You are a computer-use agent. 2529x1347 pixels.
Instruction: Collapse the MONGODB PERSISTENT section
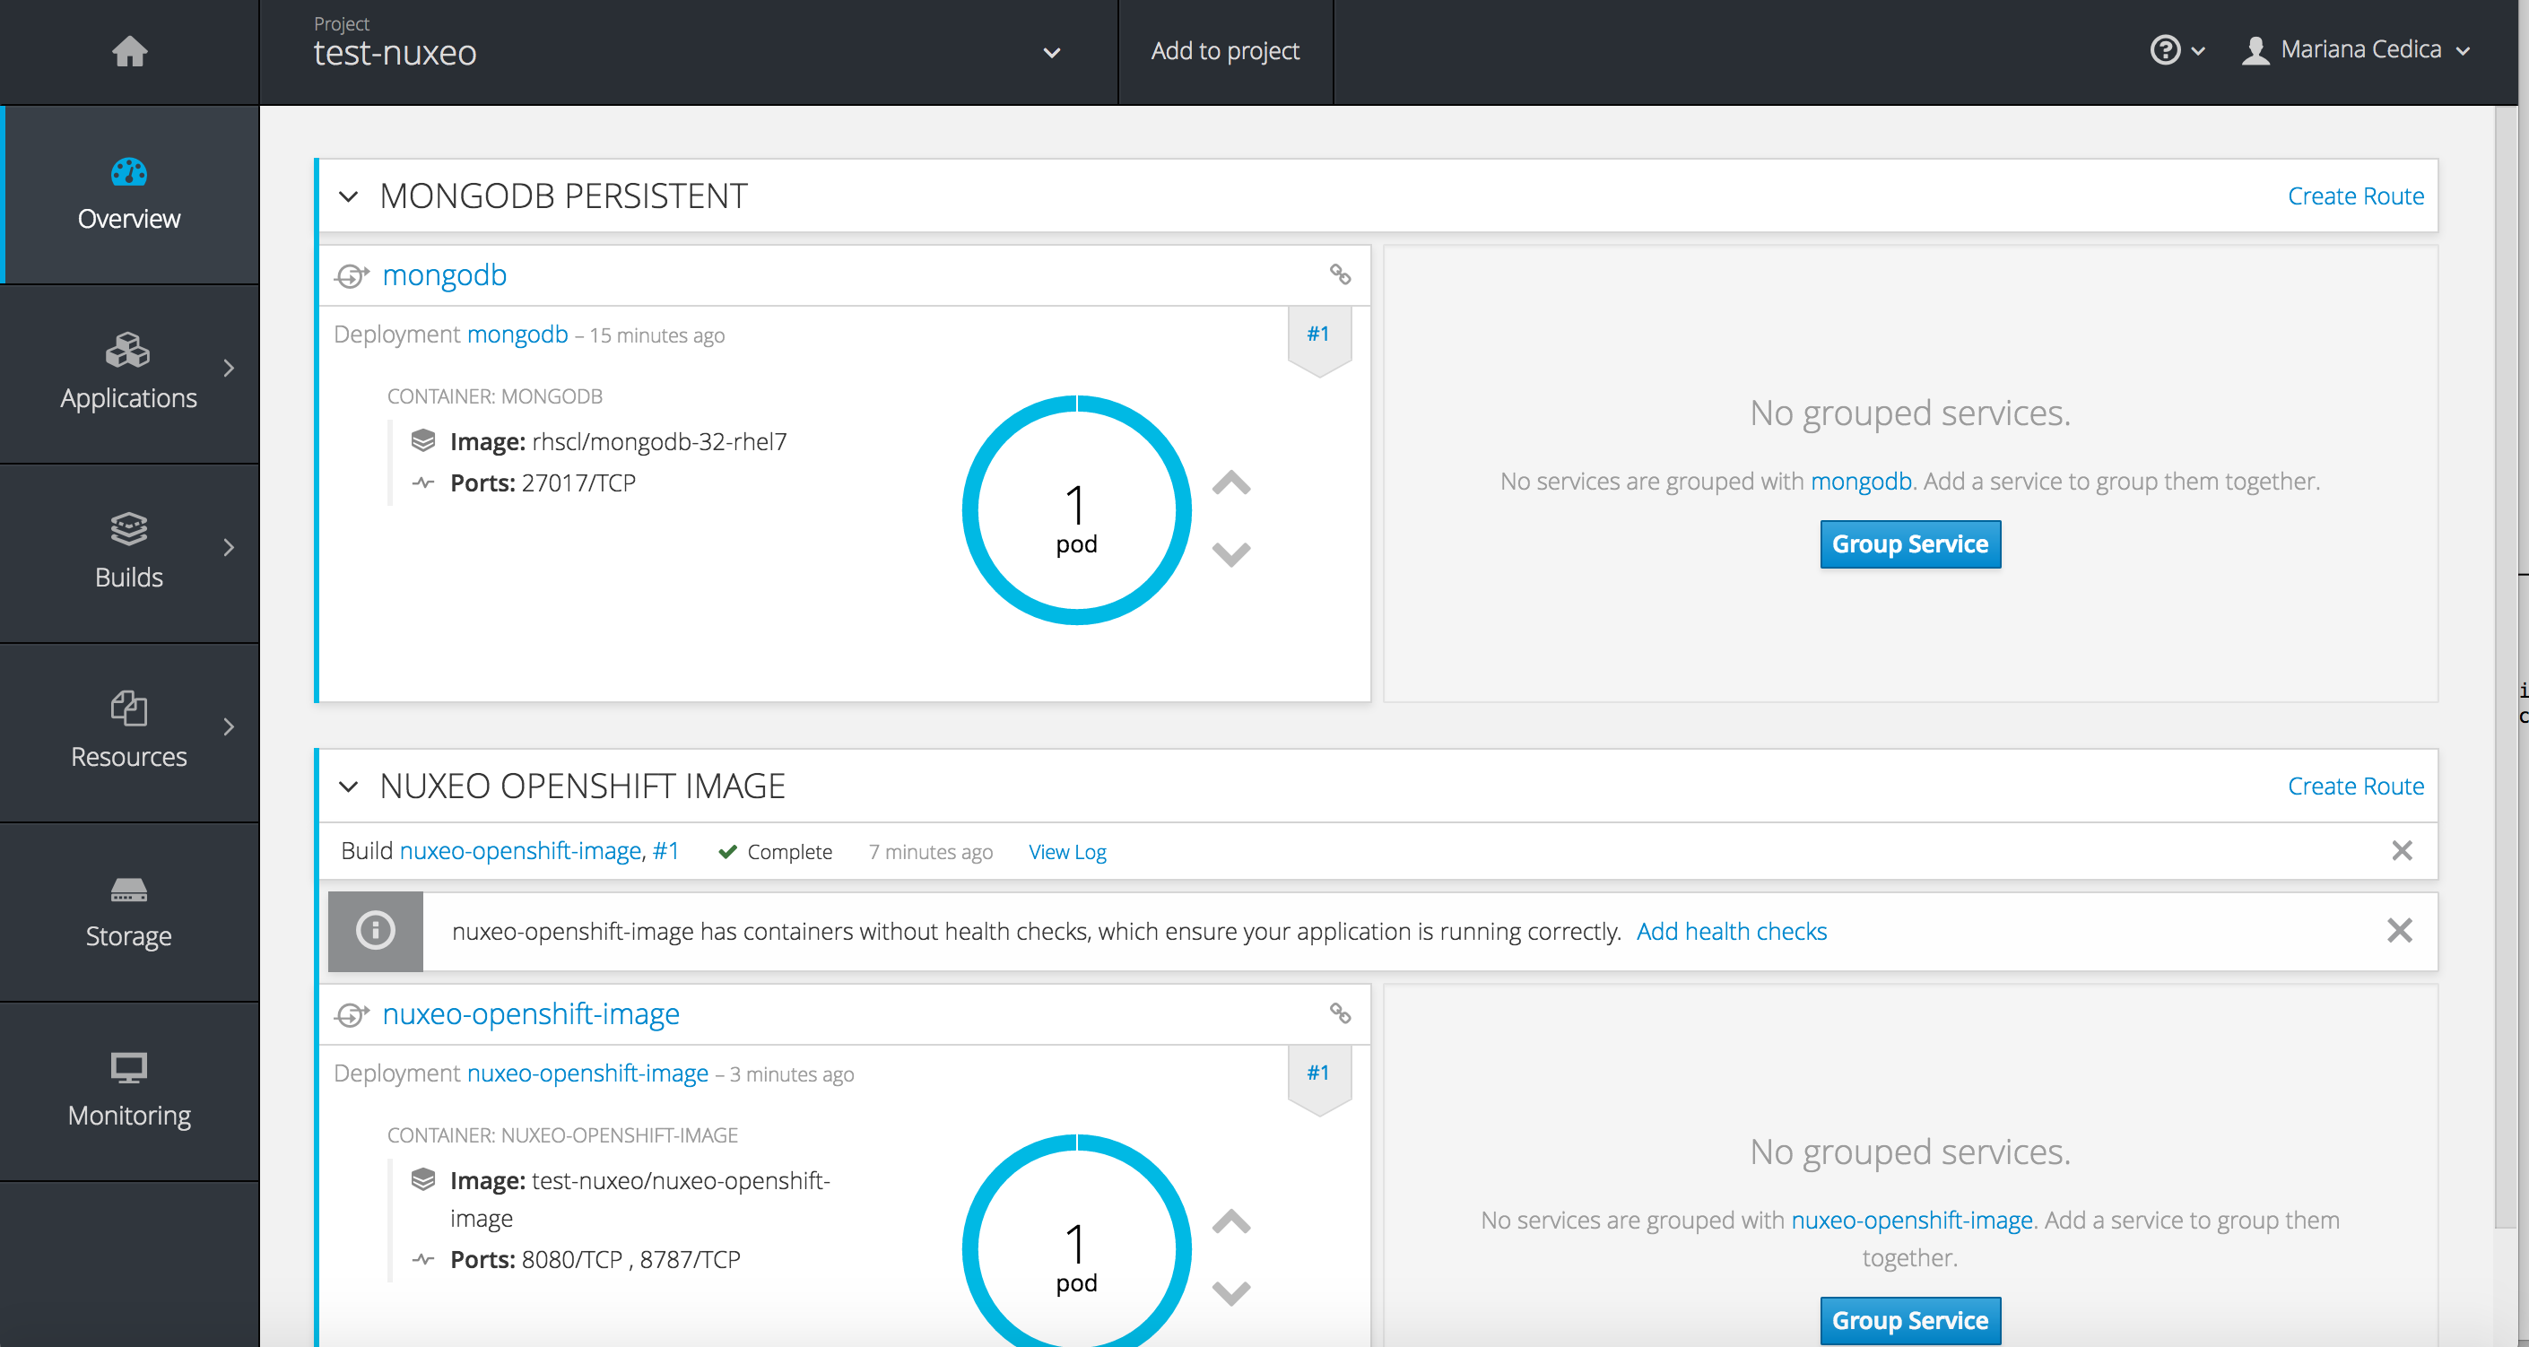coord(348,196)
